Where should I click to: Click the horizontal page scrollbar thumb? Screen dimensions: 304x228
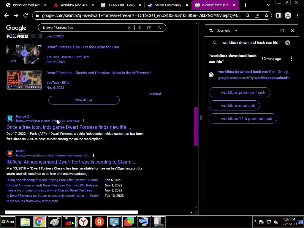point(71,213)
